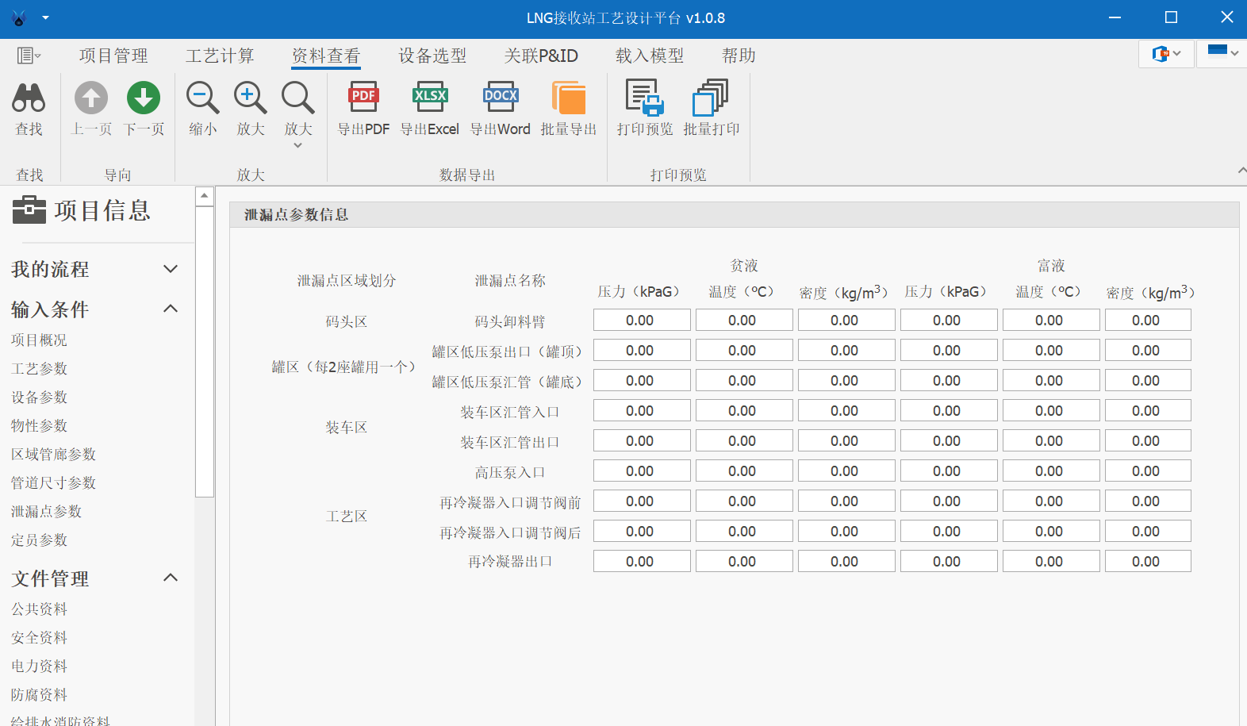
Task: Open 区域管廊参数 in the sidebar
Action: tap(53, 455)
